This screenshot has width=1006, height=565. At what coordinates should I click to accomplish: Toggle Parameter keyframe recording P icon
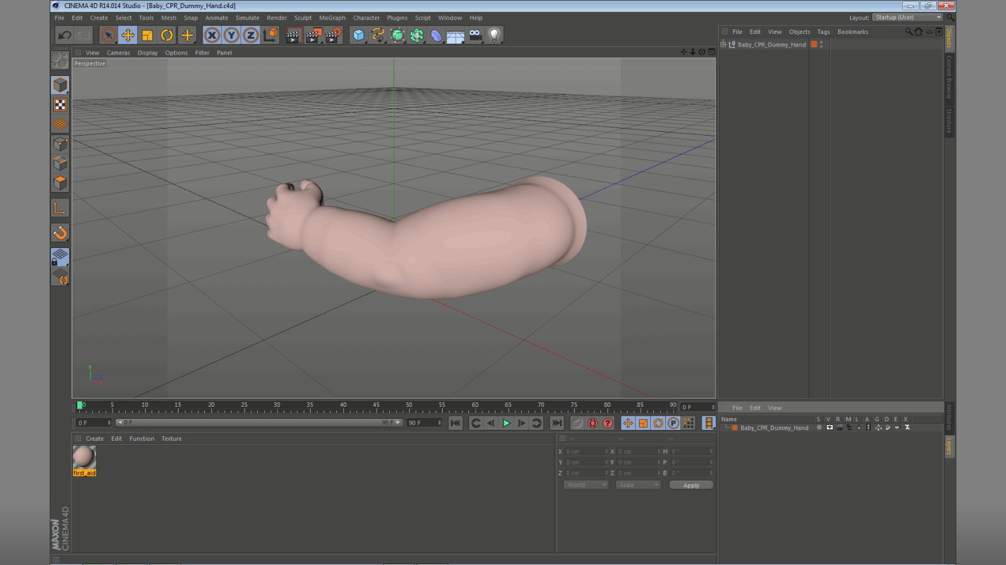click(x=673, y=423)
